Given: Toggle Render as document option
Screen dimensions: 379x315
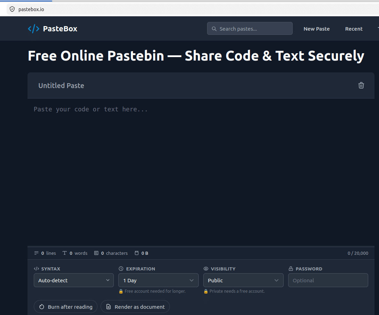Looking at the screenshot, I should pos(135,307).
